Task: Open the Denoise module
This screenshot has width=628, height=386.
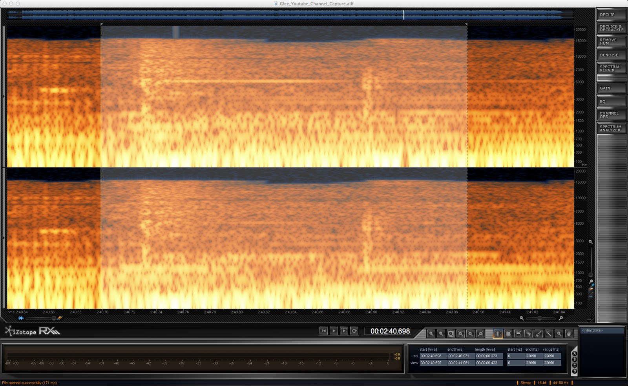Action: tap(611, 55)
